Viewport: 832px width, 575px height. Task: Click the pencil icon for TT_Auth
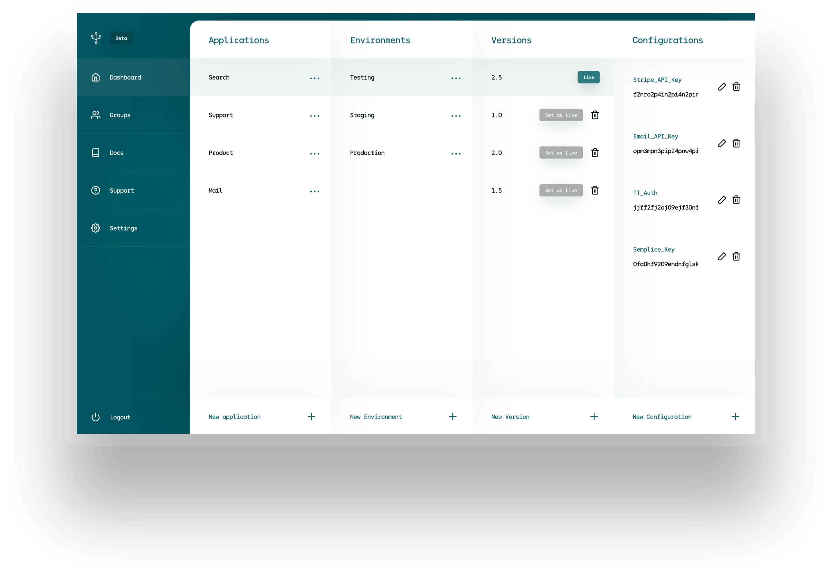(x=722, y=200)
